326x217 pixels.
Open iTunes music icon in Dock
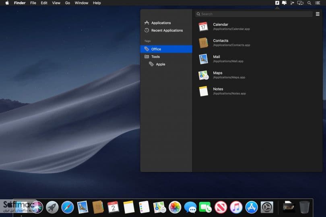236,207
